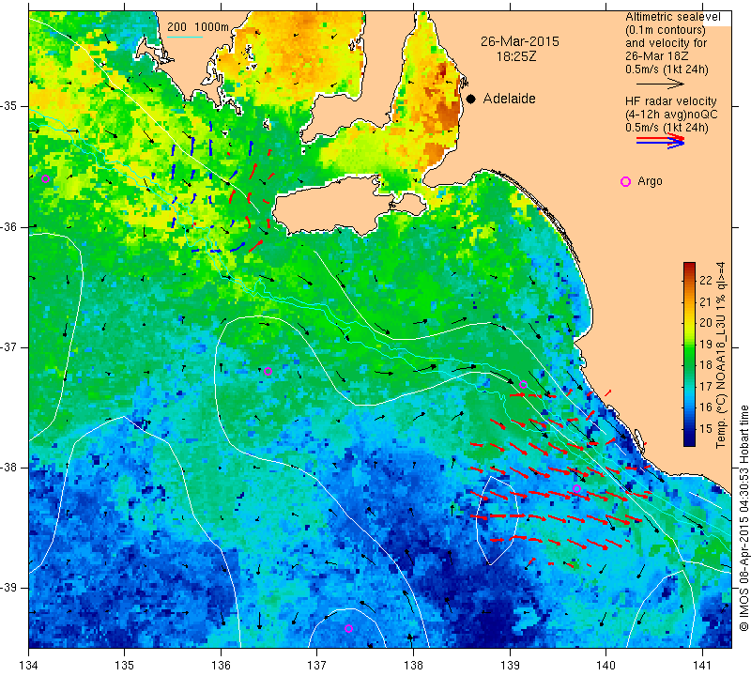Select the longitude axis label '138'

point(413,666)
